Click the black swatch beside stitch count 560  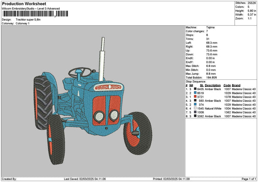coord(195,100)
